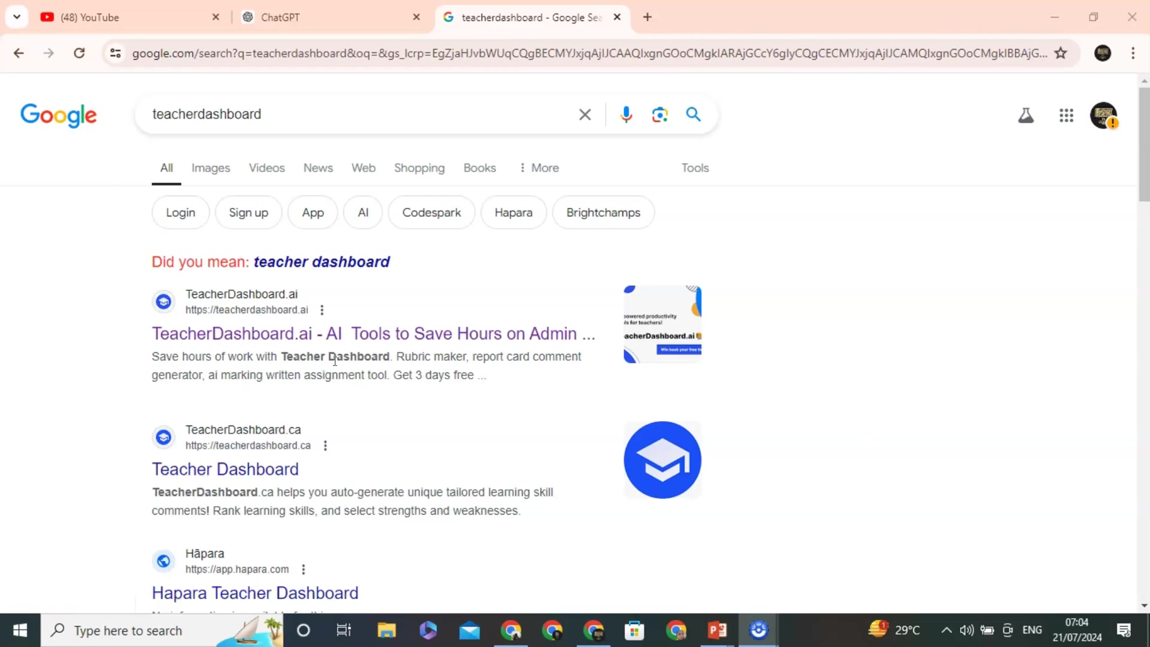
Task: Start voice search with microphone
Action: click(x=627, y=114)
